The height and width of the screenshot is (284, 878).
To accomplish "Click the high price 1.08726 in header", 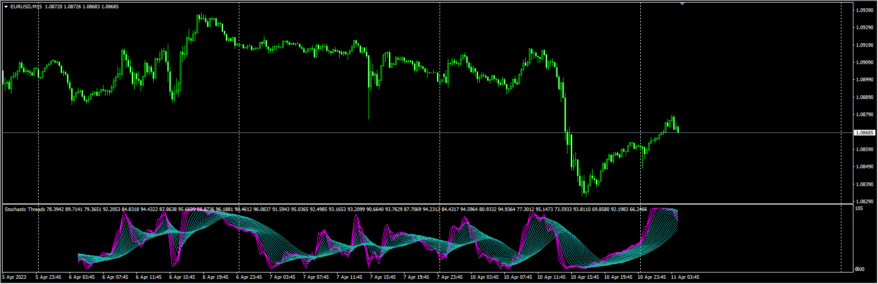I will click(74, 7).
